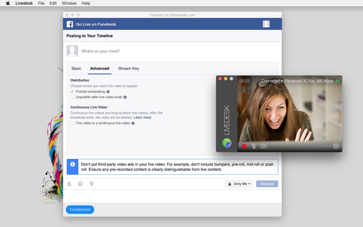Image resolution: width=363 pixels, height=227 pixels.
Task: Toggle the muted microphone icon in Livedesk
Action: (254, 146)
